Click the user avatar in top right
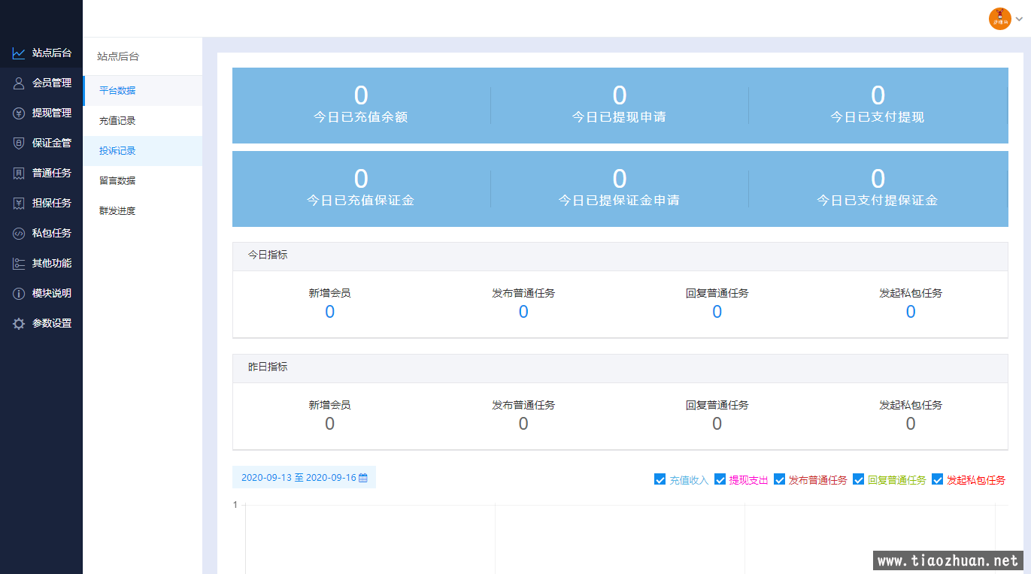Viewport: 1031px width, 574px height. [x=999, y=20]
